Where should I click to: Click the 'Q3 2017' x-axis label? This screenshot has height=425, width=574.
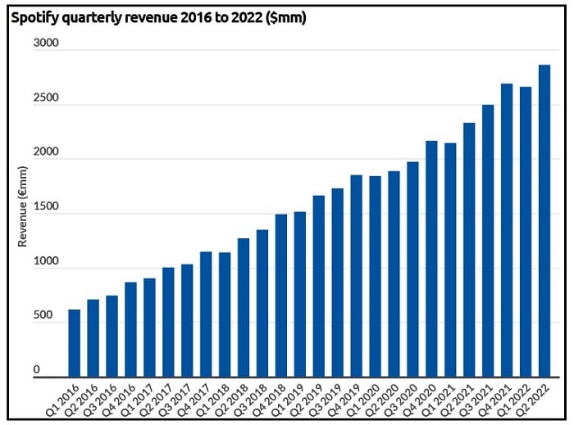pos(175,400)
